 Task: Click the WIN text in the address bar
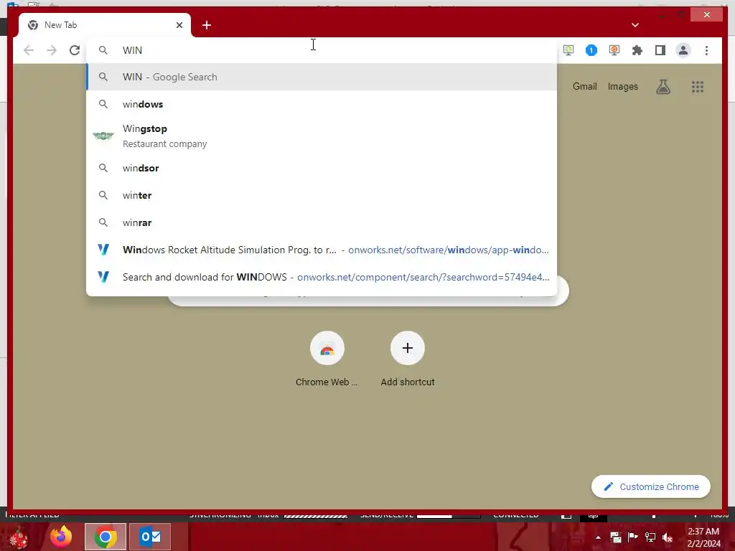[132, 50]
